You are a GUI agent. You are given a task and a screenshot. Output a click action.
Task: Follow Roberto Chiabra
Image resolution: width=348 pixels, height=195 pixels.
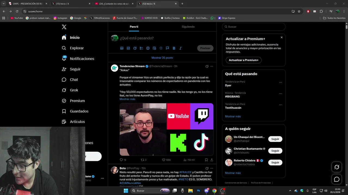275,162
